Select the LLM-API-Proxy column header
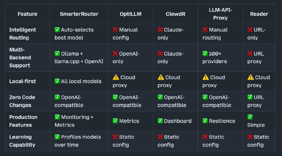Image resolution: width=282 pixels, height=156 pixels. pyautogui.click(x=220, y=14)
